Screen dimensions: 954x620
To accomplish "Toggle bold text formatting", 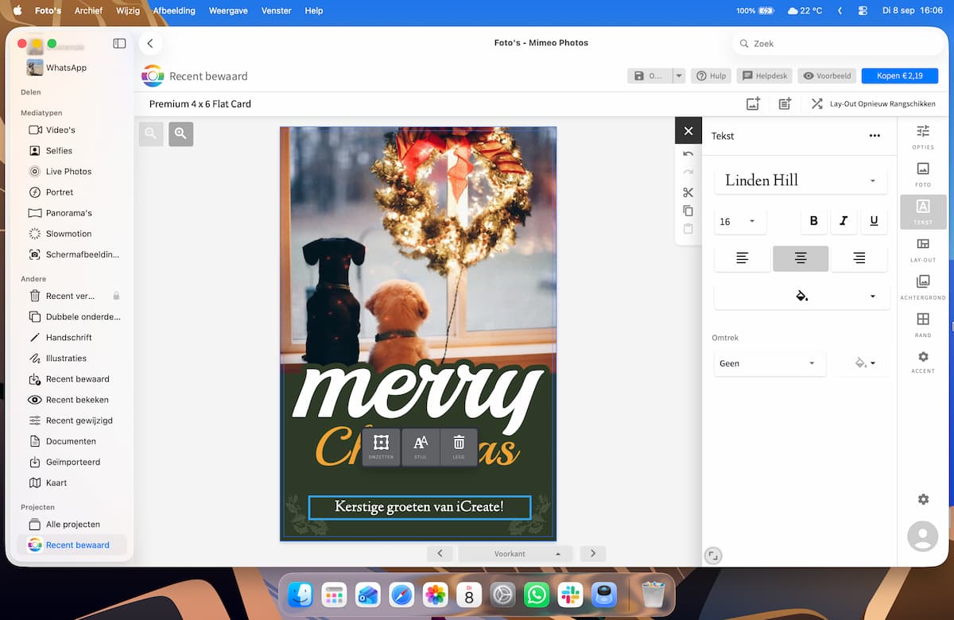I will click(813, 221).
